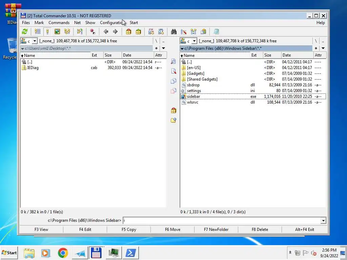The image size is (347, 260).
Task: Click the invert selection asterisk icon
Action: pos(93,31)
